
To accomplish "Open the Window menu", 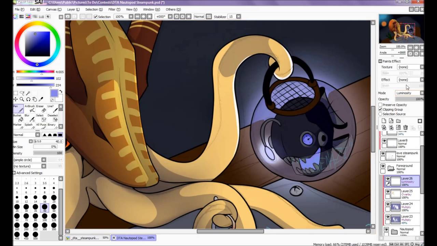I will pos(151,10).
